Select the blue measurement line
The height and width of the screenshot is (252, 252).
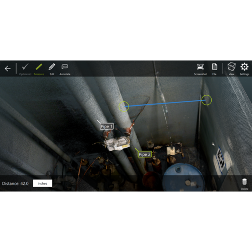tap(165, 103)
